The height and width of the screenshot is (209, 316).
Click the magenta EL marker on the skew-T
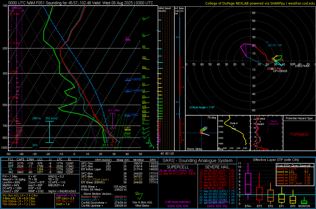[127, 38]
